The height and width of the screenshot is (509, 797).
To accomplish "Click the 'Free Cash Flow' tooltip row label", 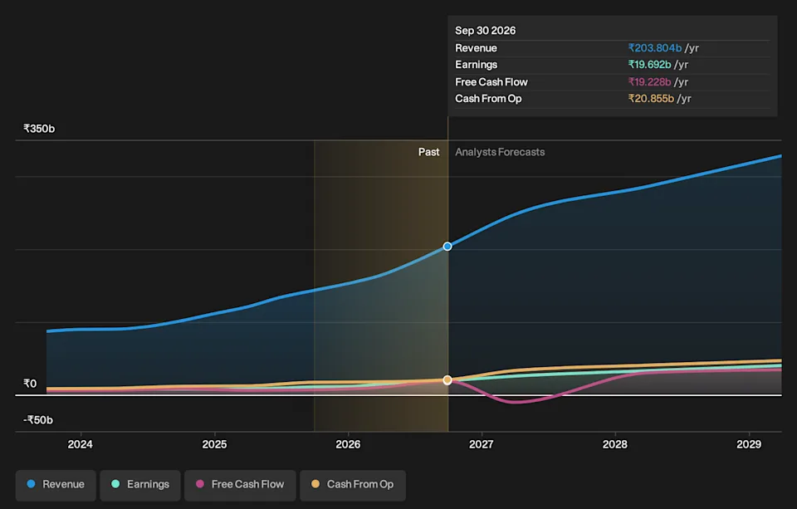I will (491, 82).
